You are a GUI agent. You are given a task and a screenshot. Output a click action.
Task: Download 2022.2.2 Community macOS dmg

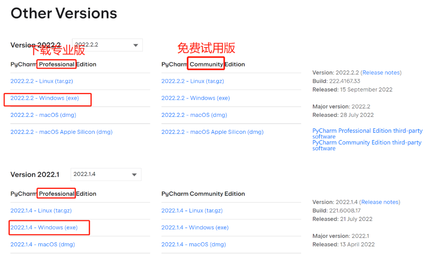tap(194, 115)
